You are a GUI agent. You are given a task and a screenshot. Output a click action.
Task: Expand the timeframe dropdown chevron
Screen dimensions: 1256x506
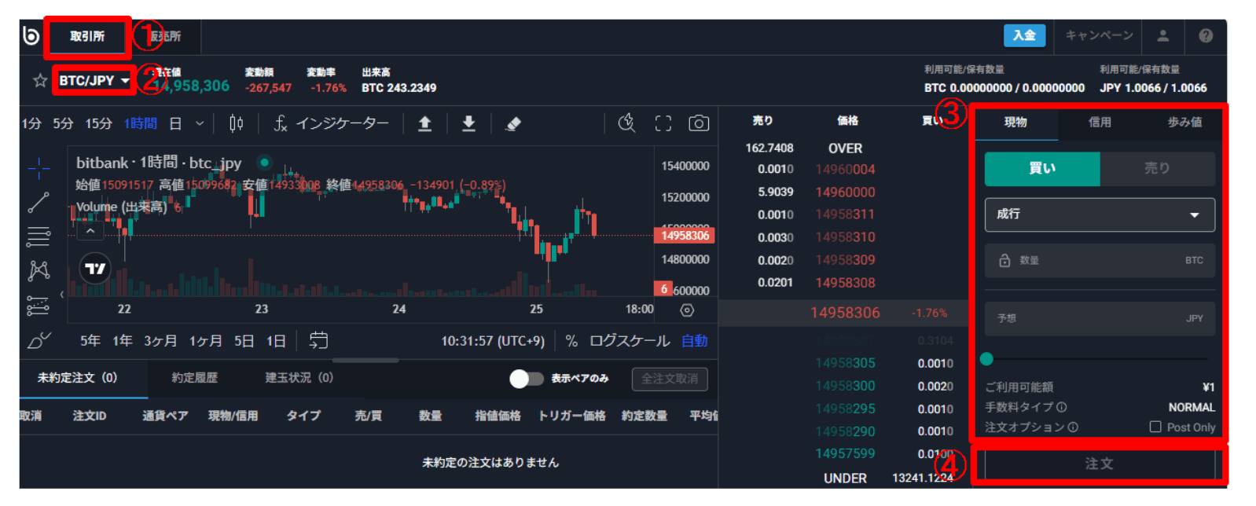coord(200,123)
